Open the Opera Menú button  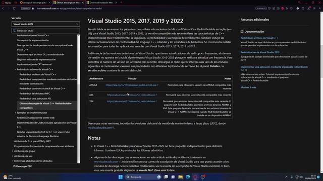coord(6,3)
